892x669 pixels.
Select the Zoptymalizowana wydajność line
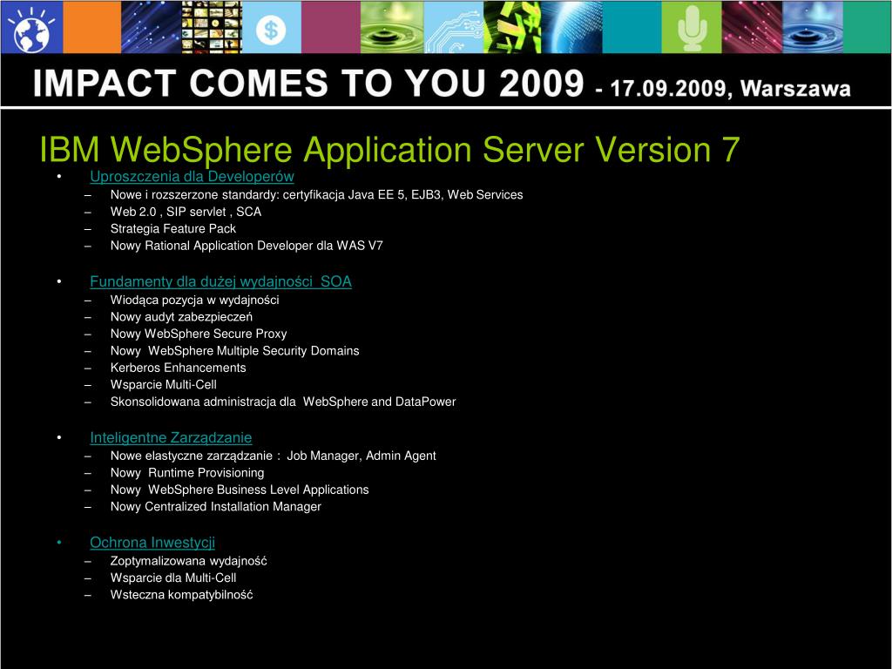point(188,561)
